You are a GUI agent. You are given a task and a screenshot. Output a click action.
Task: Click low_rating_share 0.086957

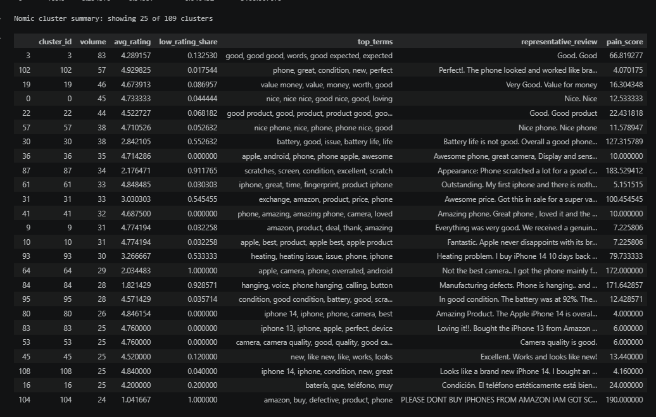click(x=203, y=85)
